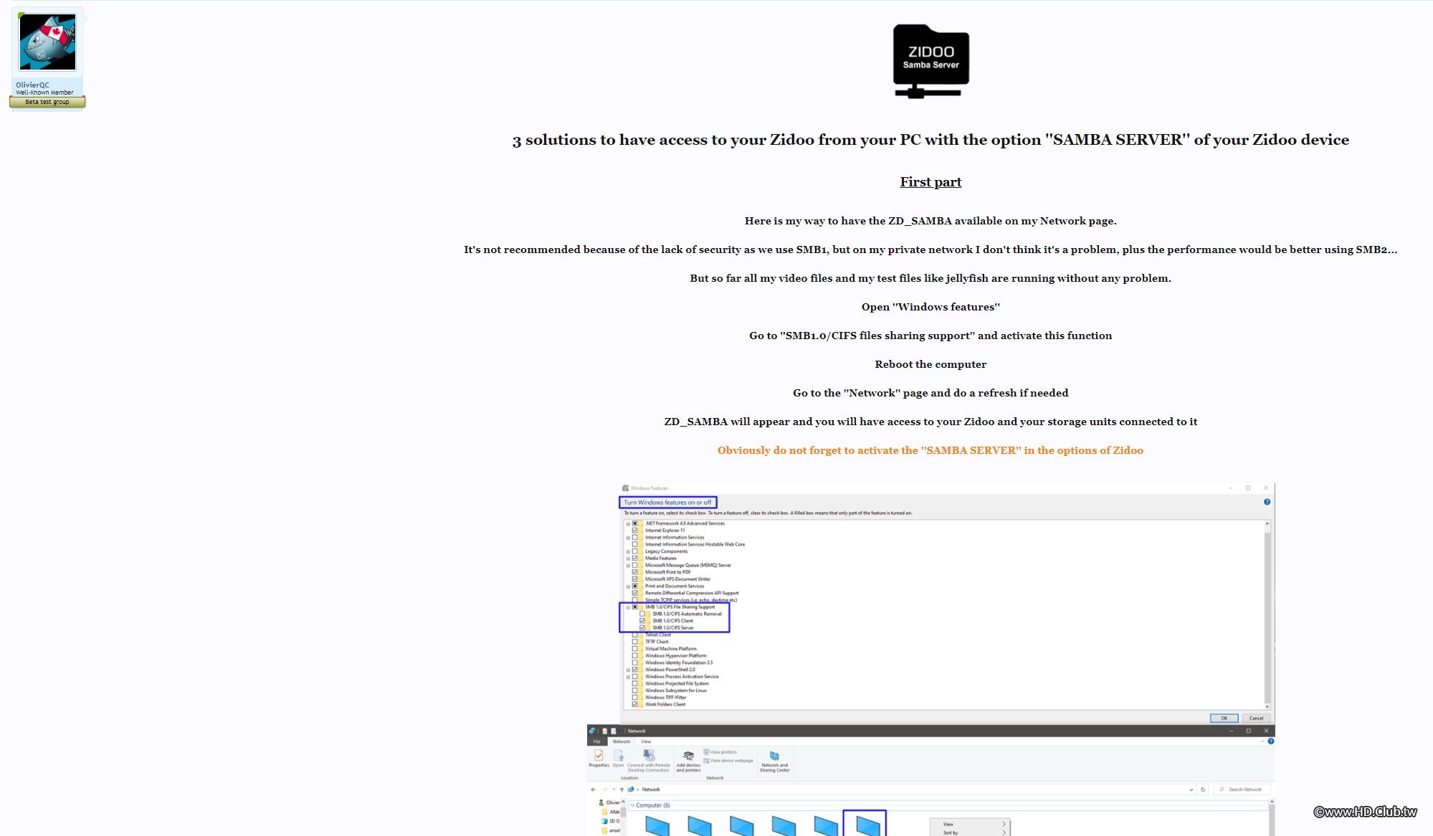Expand the .NET Framework 4.8 Advanced Services node

click(628, 523)
